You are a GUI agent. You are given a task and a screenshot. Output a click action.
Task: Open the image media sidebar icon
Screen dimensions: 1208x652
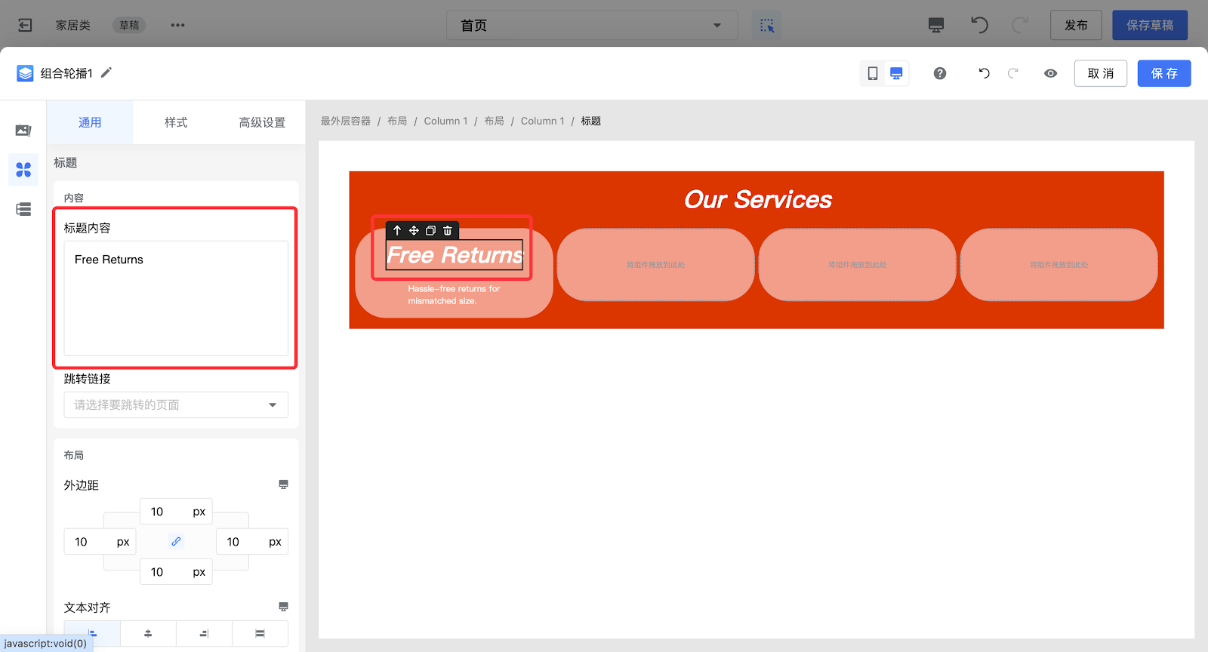(x=23, y=131)
